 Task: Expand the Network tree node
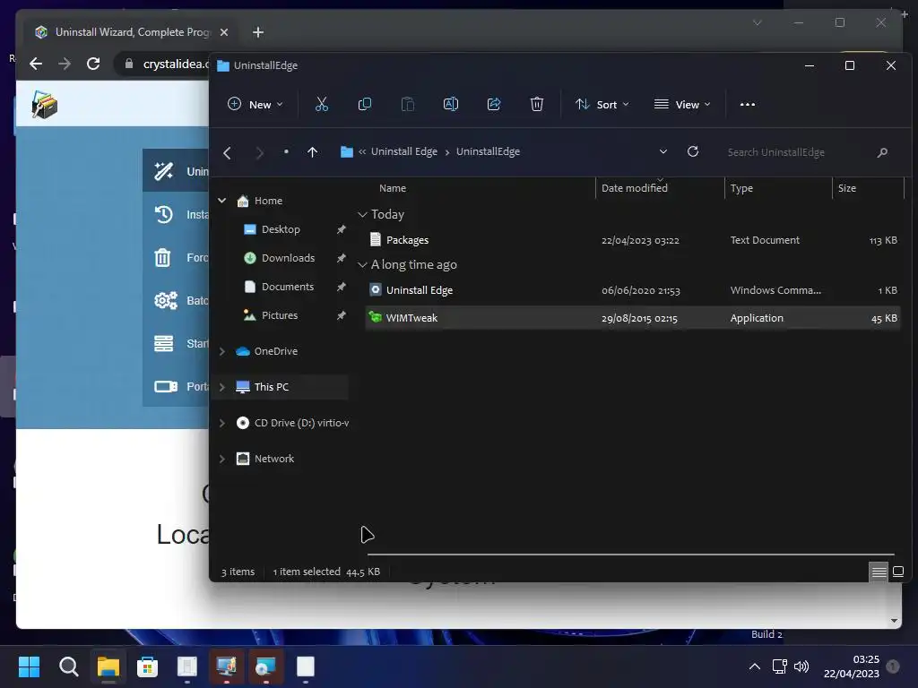click(222, 459)
